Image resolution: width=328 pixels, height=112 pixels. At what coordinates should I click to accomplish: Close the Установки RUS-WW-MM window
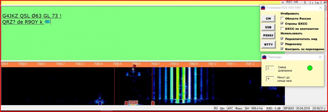coord(320,8)
